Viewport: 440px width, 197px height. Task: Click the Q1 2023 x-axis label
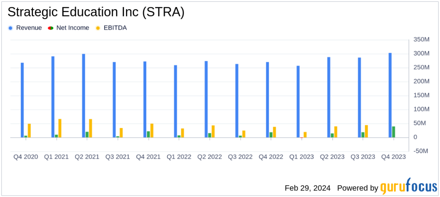[302, 157]
